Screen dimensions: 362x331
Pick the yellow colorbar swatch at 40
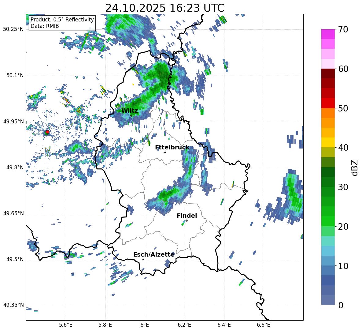point(328,143)
